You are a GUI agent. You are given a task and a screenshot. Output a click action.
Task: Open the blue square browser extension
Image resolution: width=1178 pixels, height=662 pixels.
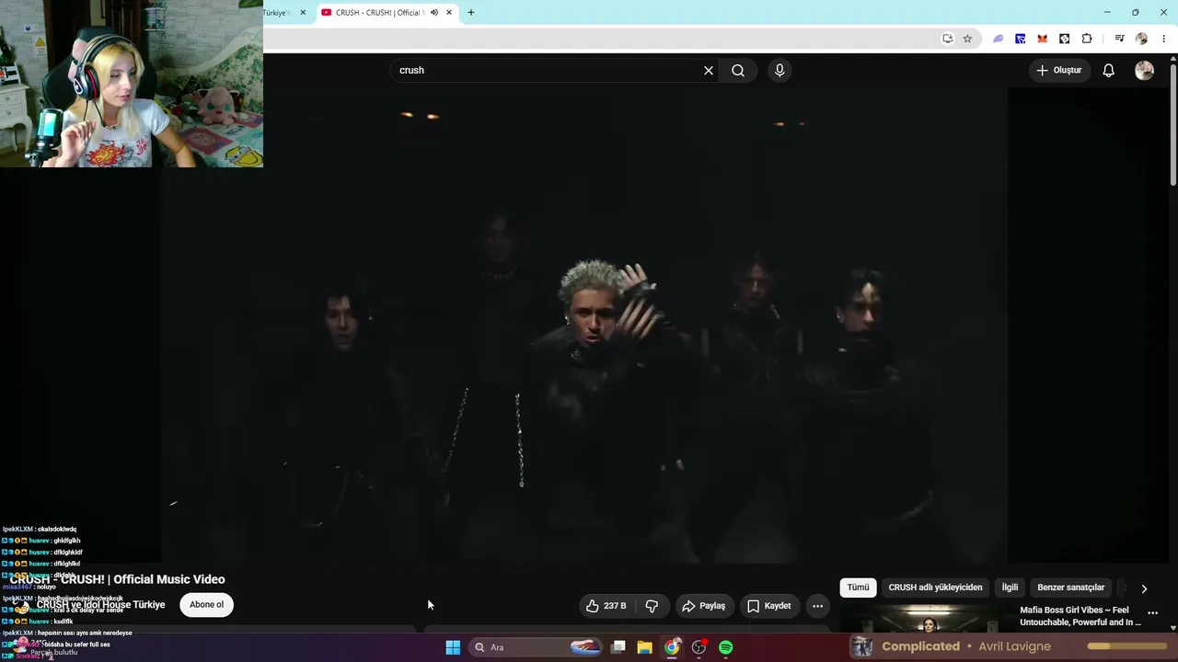pos(1020,39)
